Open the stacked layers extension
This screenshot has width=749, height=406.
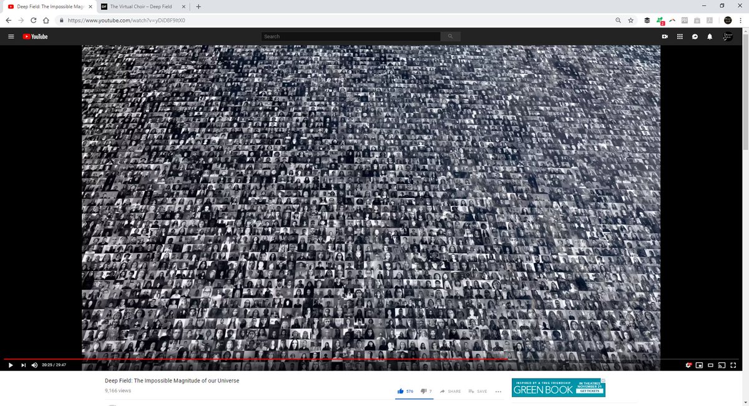coord(647,20)
